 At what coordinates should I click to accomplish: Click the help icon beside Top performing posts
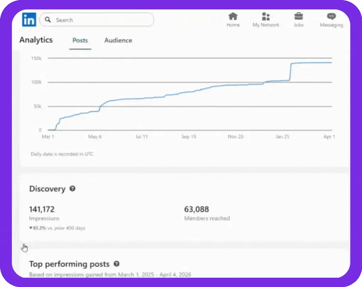pyautogui.click(x=116, y=264)
